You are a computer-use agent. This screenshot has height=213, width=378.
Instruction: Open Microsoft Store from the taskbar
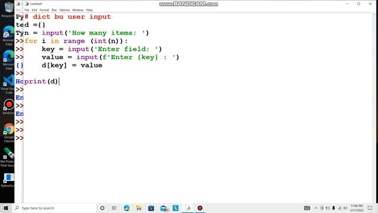151,208
